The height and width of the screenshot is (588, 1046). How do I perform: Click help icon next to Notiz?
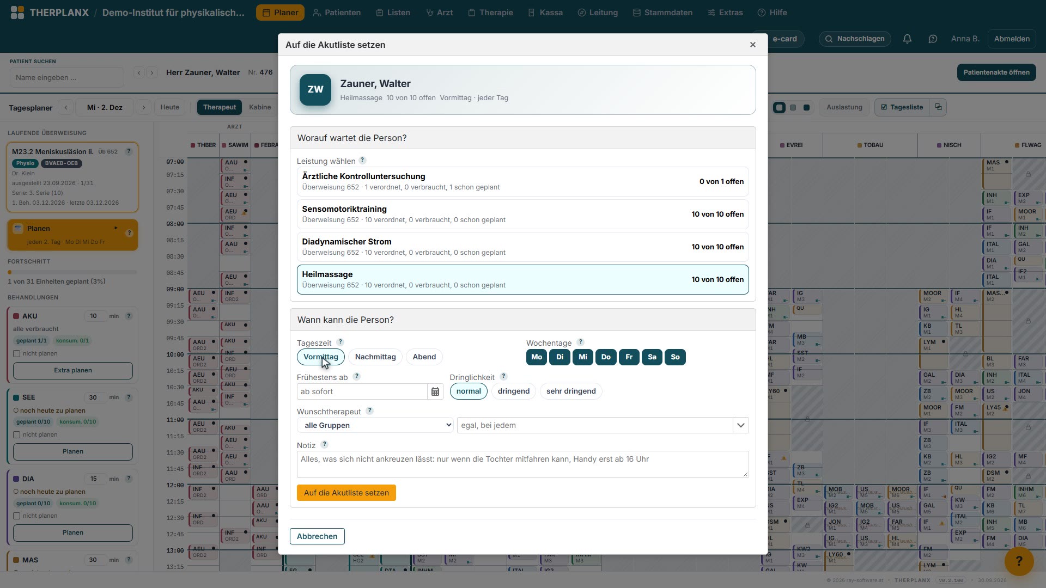[x=325, y=444]
